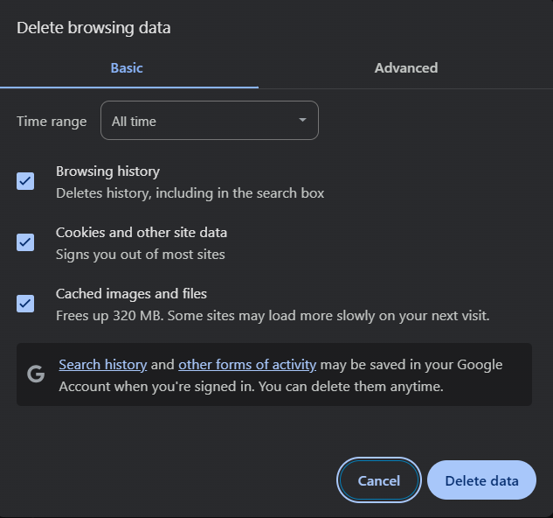Click the Cached images and files label
This screenshot has height=518, width=553.
click(131, 294)
